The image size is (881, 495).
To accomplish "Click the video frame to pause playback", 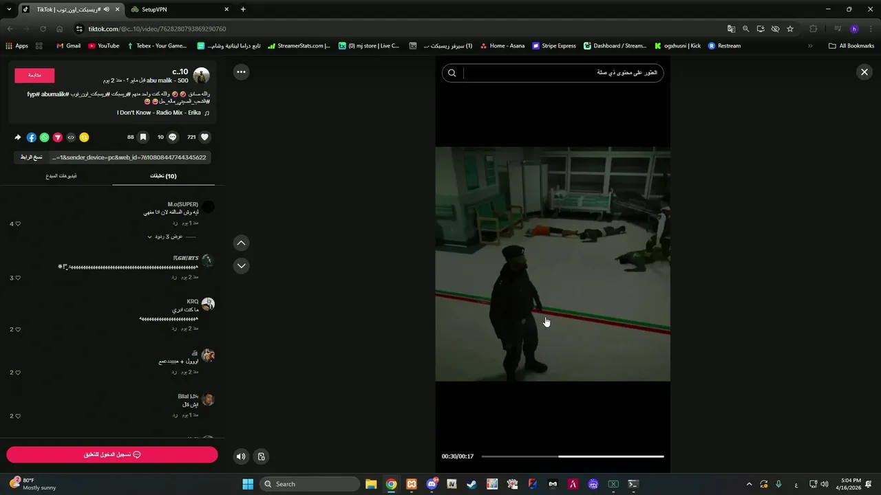I will (553, 264).
